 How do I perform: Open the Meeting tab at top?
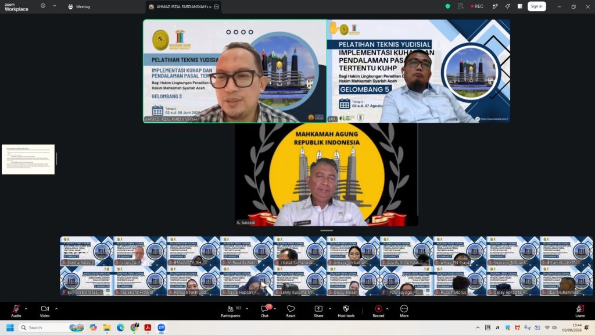79,7
